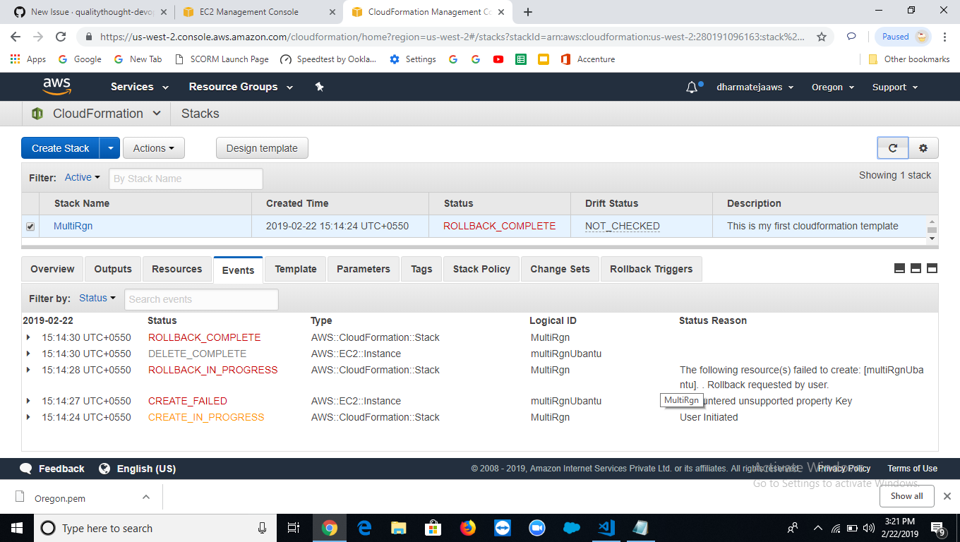Uncheck the MultiRgn stack row checkbox

tap(30, 226)
